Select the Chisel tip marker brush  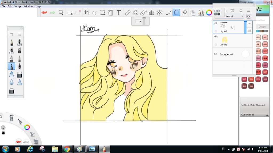tap(19, 50)
